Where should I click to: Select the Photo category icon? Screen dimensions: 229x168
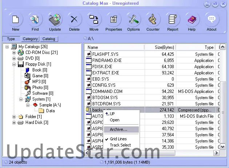[x=28, y=87]
